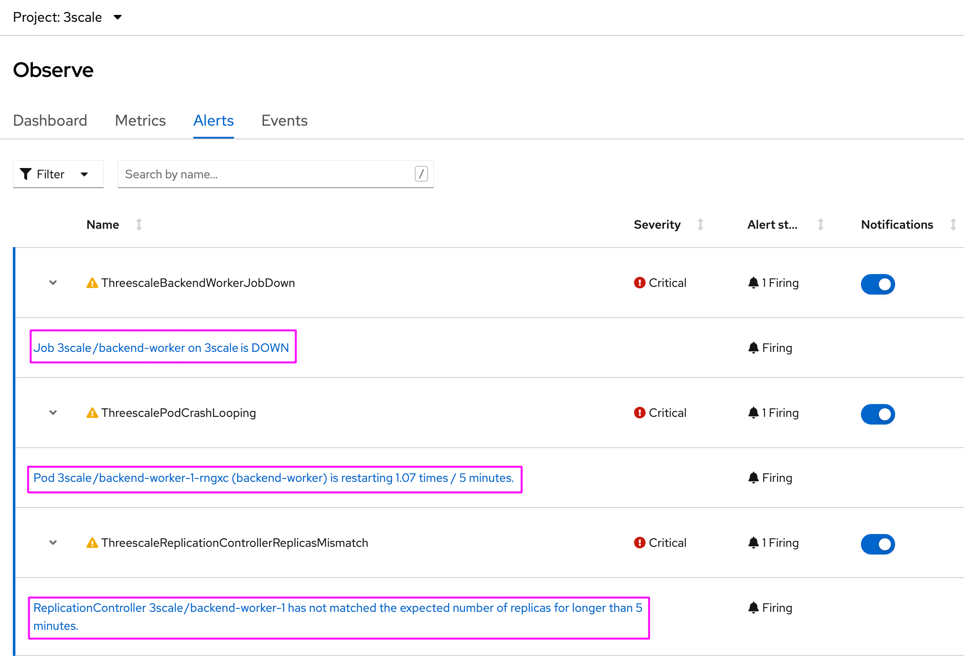The width and height of the screenshot is (964, 661).
Task: Open pod backend-worker-1-rngxc restarting alert link
Action: [273, 478]
